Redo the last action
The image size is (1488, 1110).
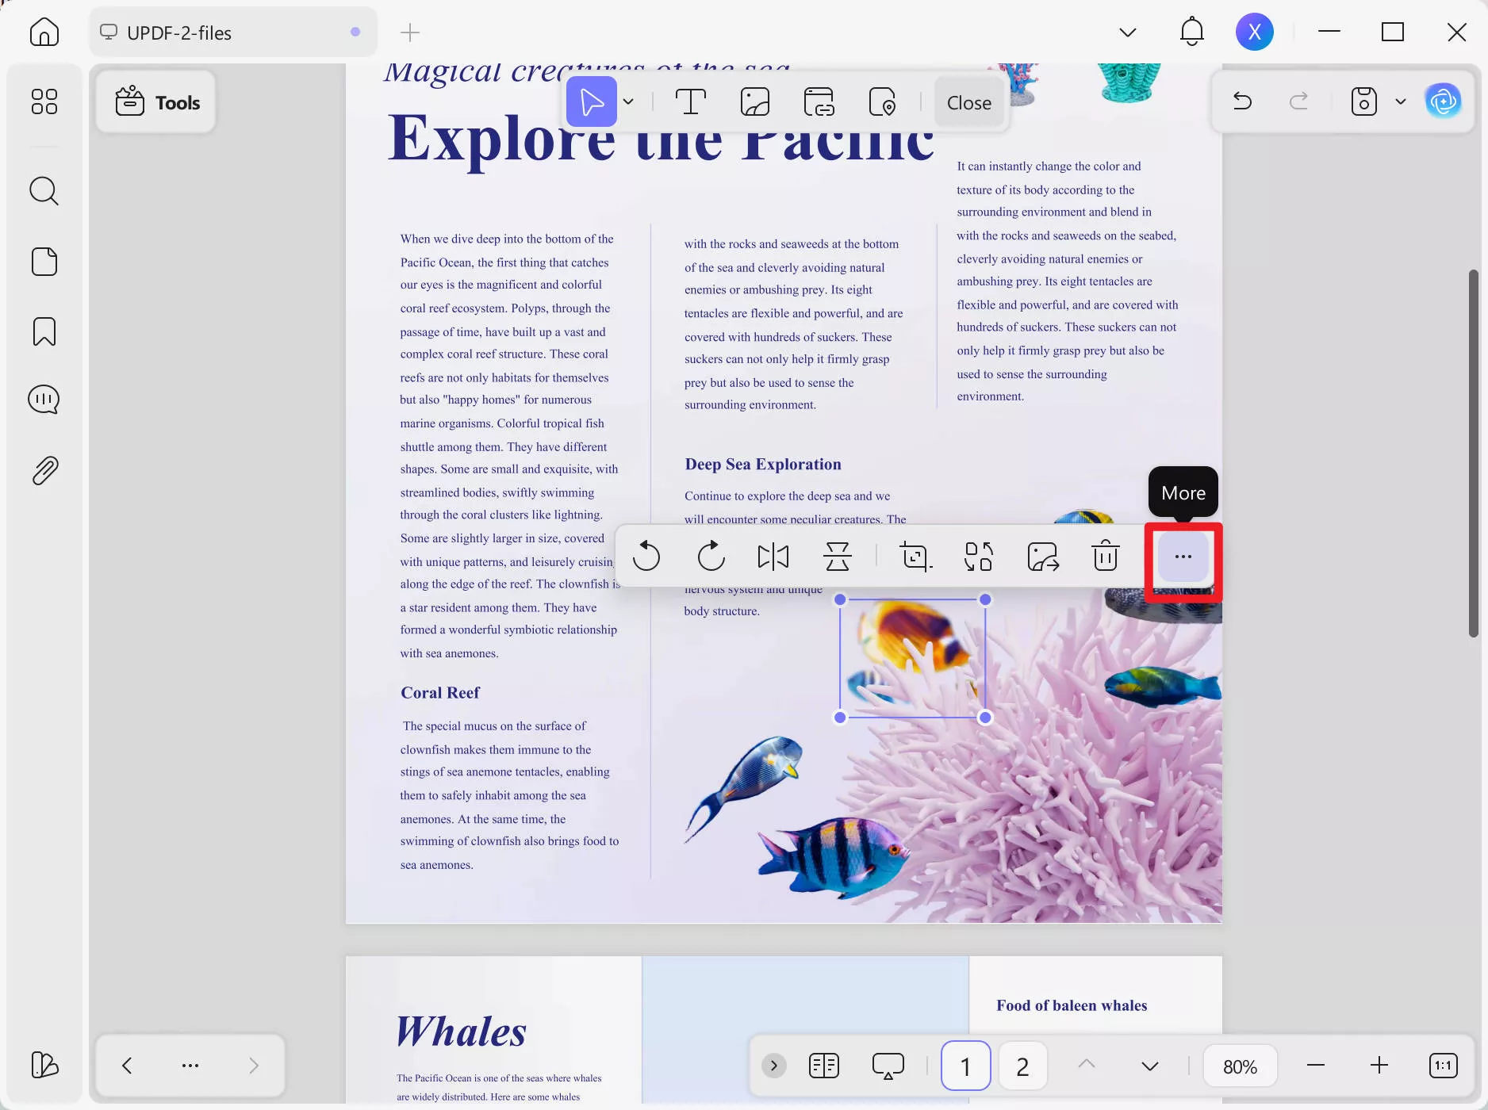pyautogui.click(x=1299, y=101)
